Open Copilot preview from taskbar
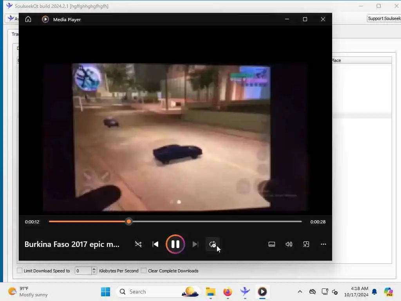This screenshot has width=401, height=301. [x=388, y=292]
